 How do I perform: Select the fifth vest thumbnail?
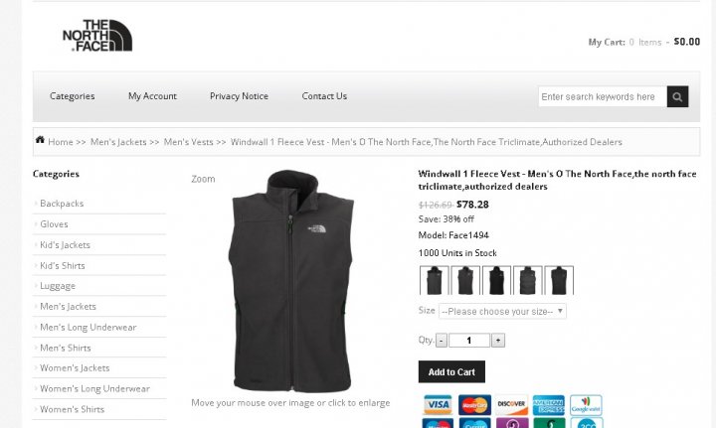coord(559,280)
